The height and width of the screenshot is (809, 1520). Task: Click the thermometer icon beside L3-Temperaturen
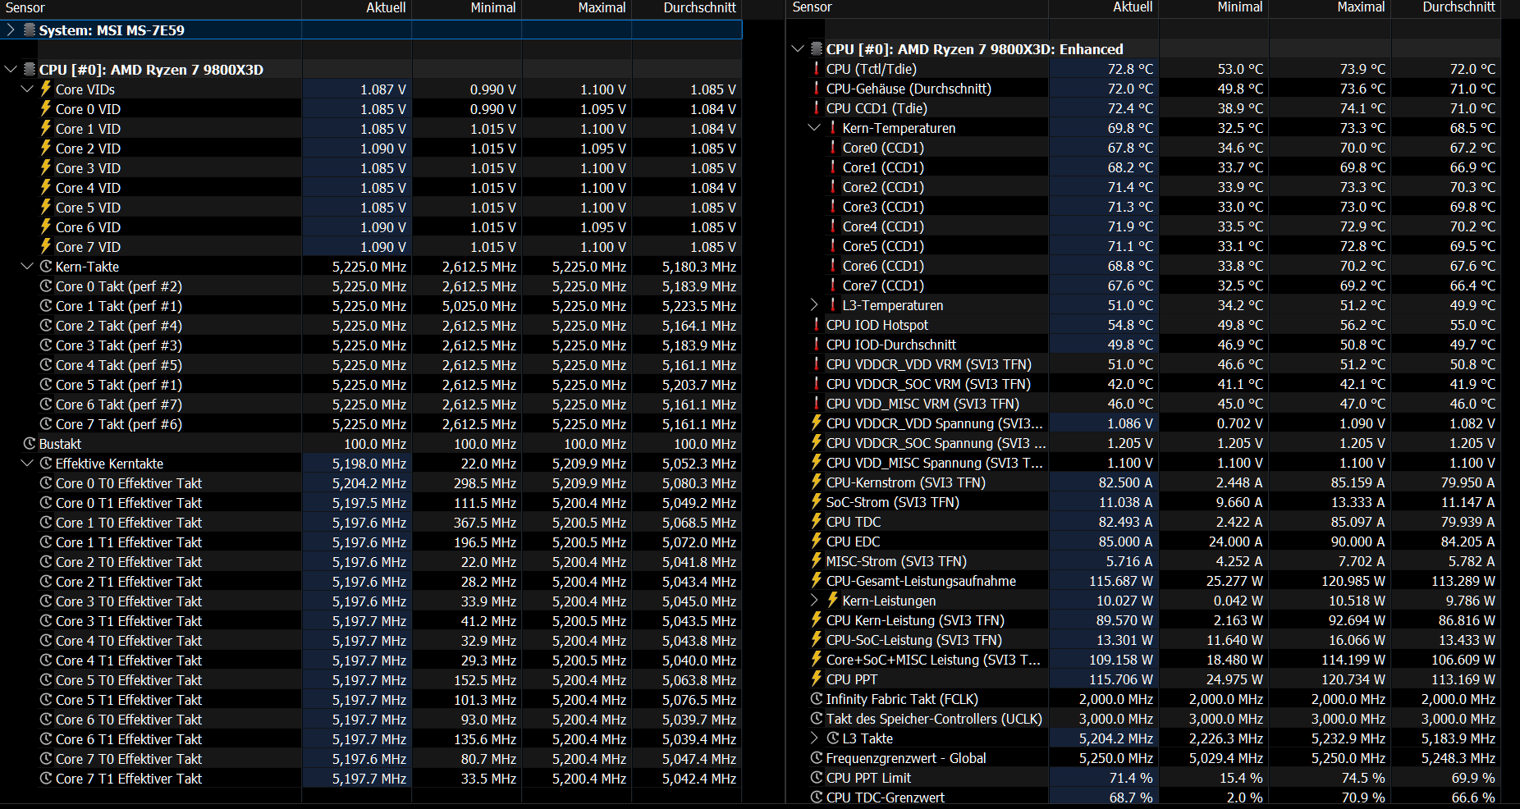point(833,305)
